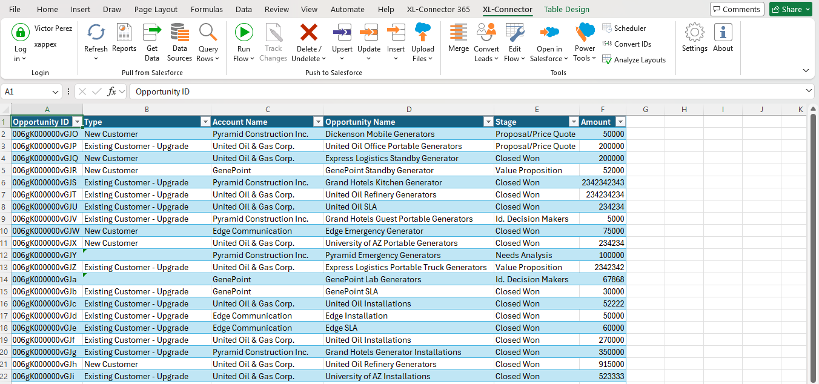This screenshot has height=384, width=819.
Task: Select row 12 header
Action: (x=5, y=255)
